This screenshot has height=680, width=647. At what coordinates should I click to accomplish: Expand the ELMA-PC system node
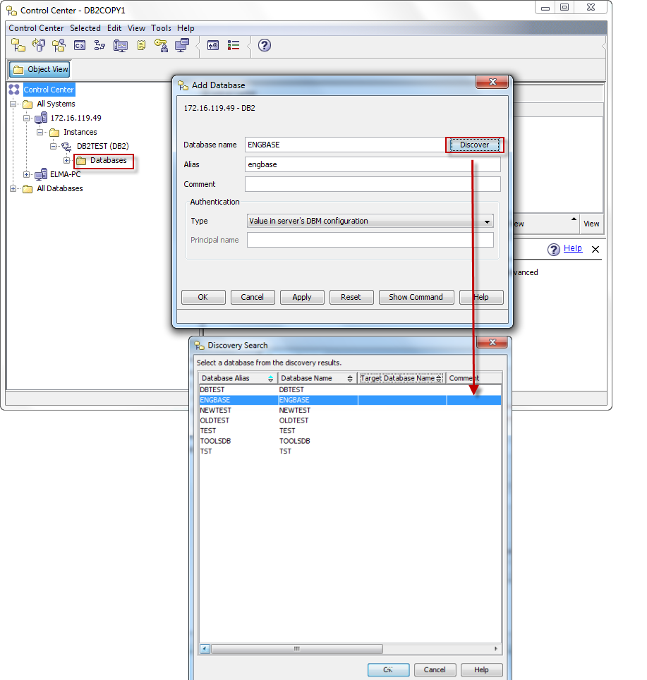[x=27, y=175]
